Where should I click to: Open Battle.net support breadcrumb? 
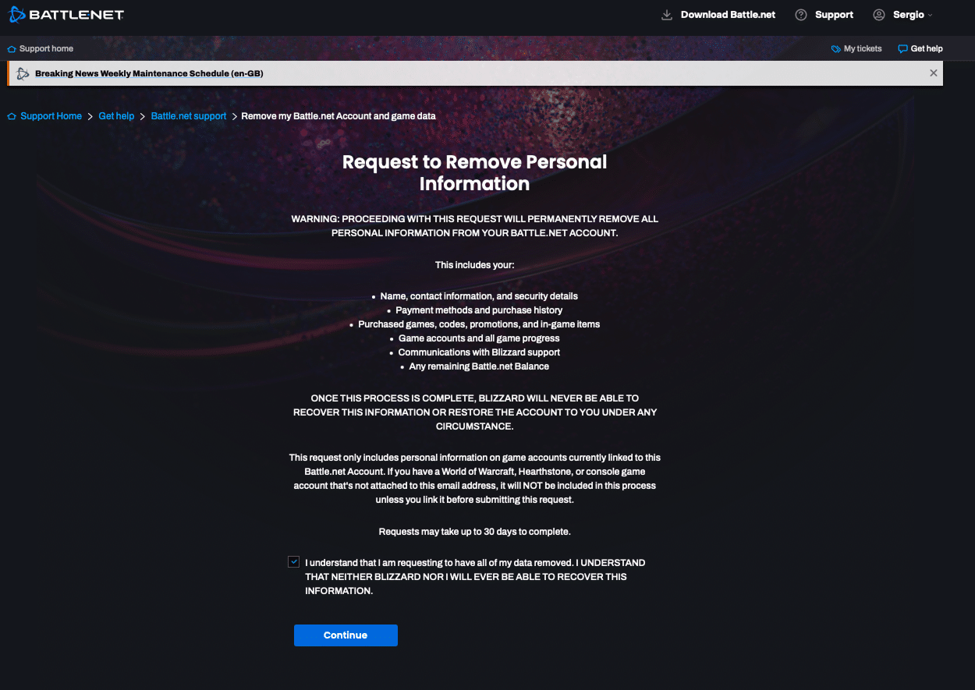189,116
